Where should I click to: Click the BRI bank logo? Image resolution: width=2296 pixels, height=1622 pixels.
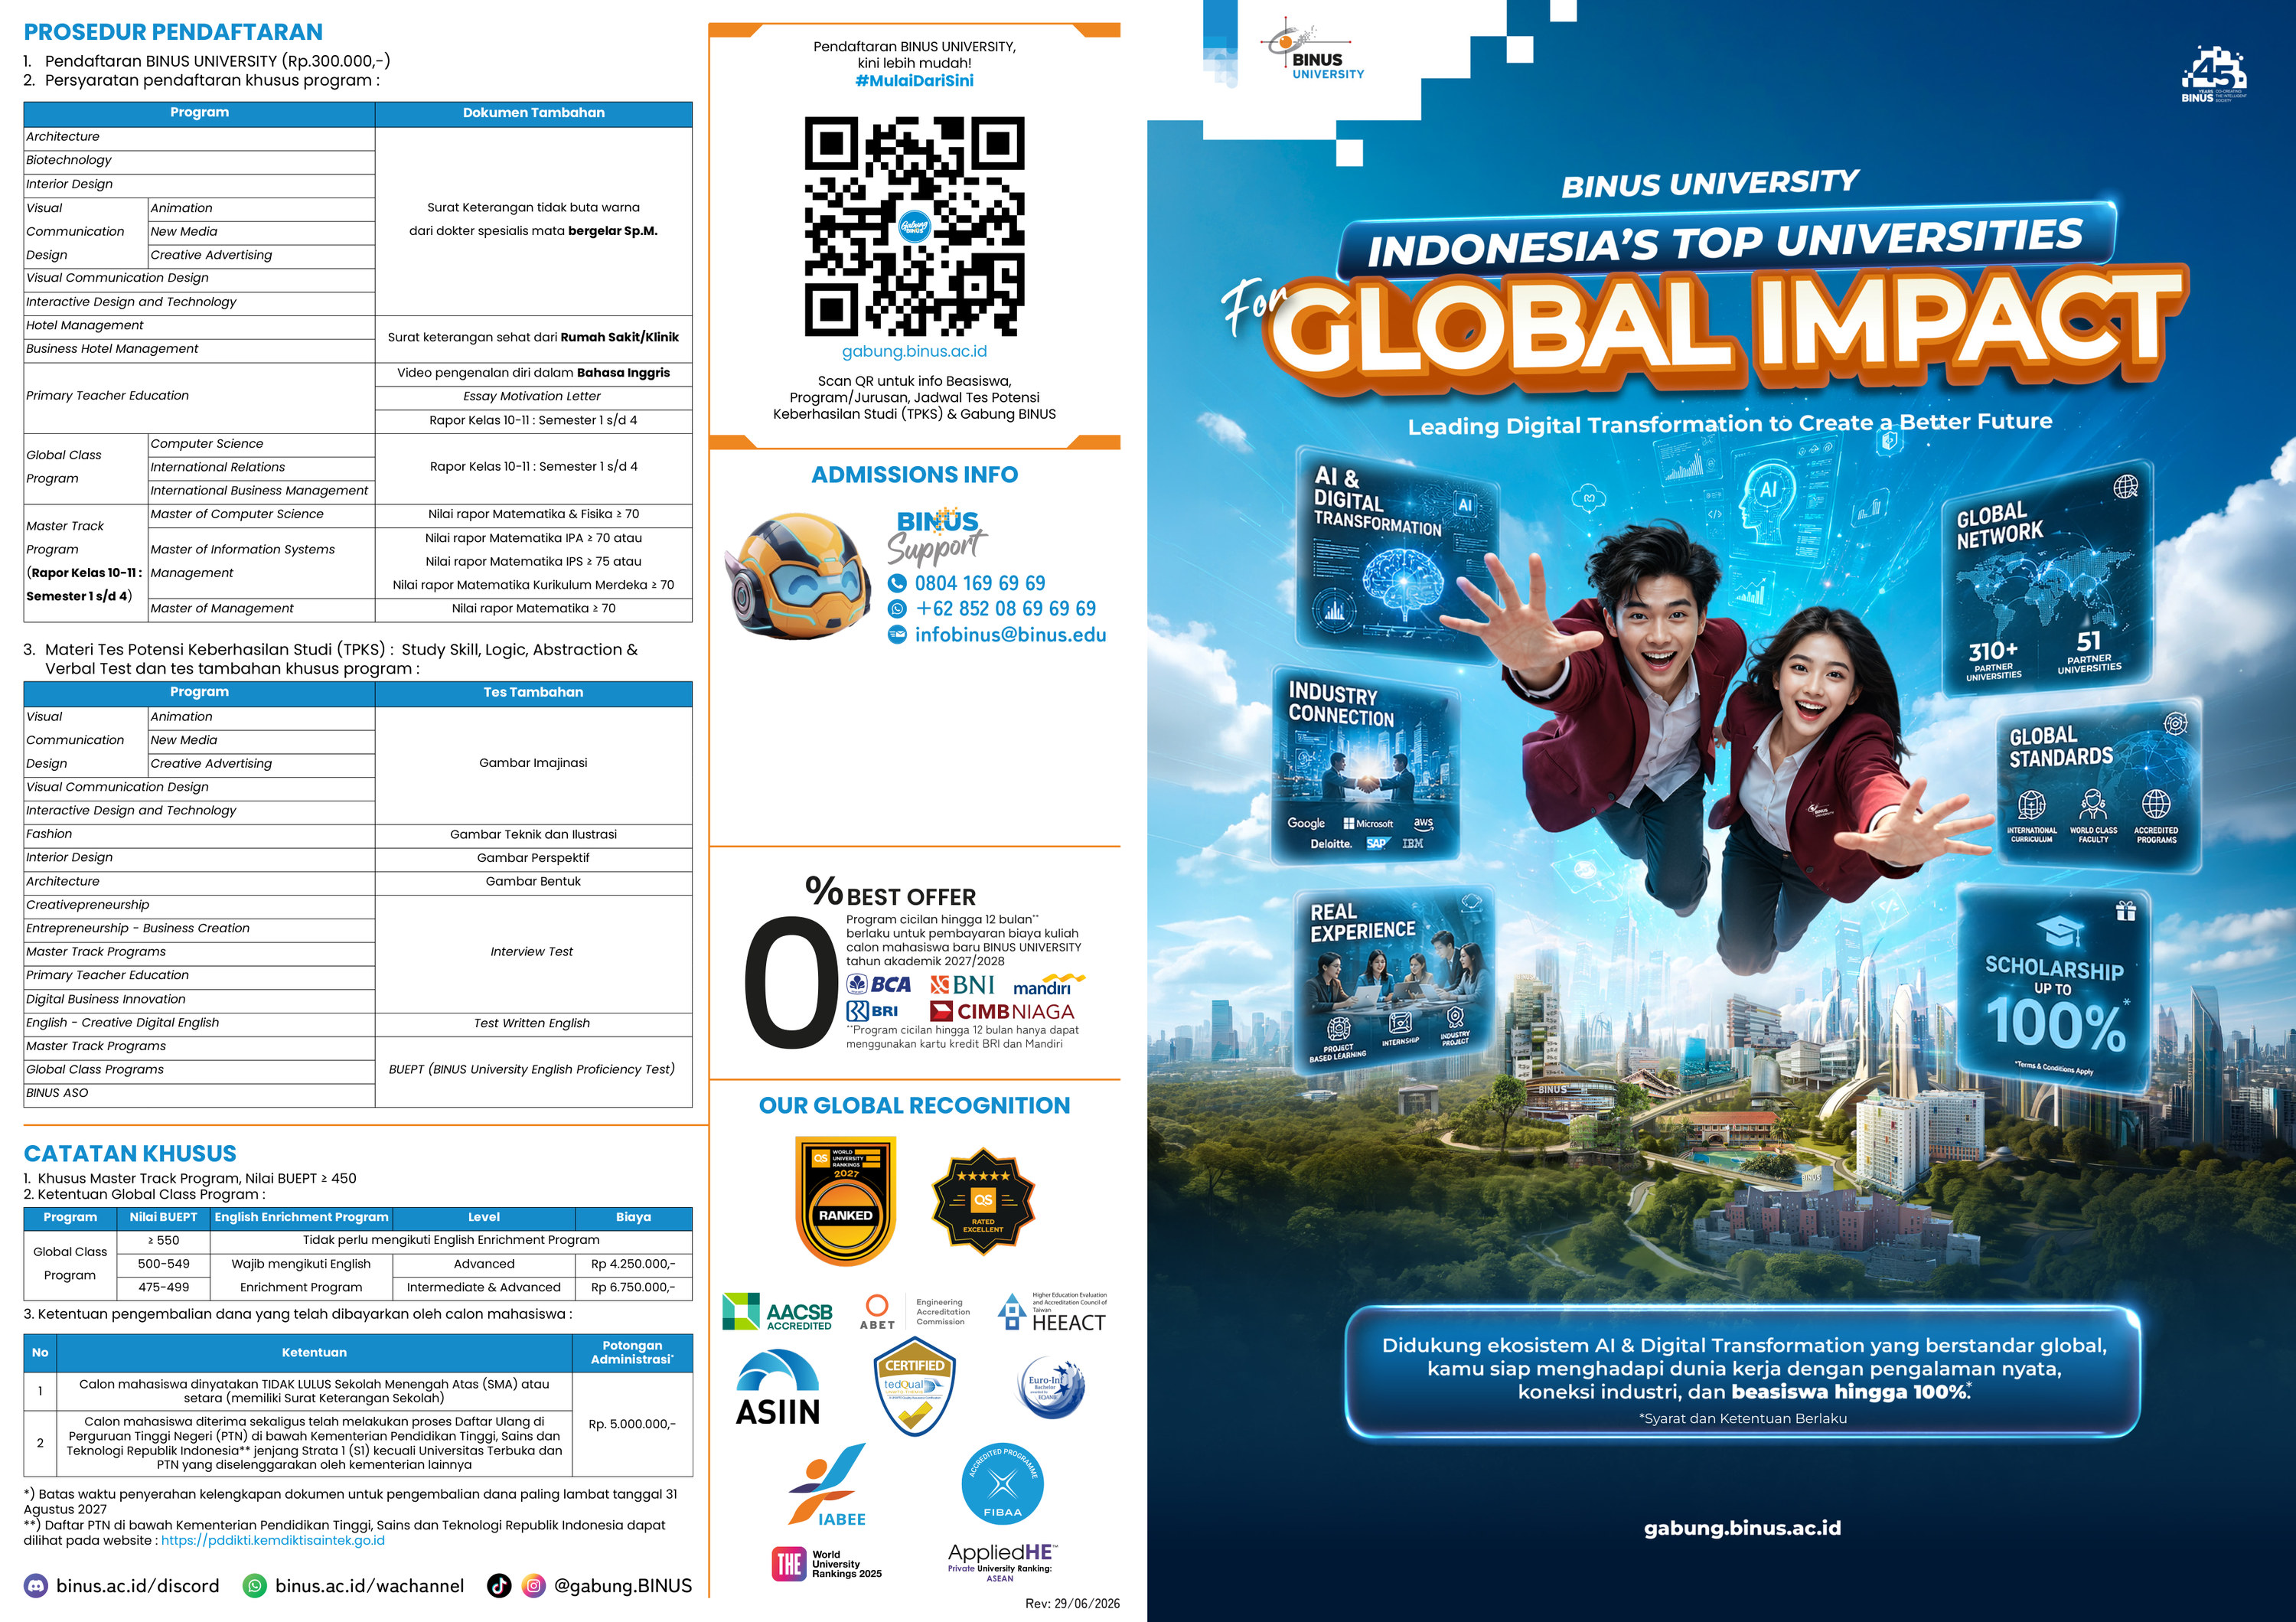pos(872,1011)
